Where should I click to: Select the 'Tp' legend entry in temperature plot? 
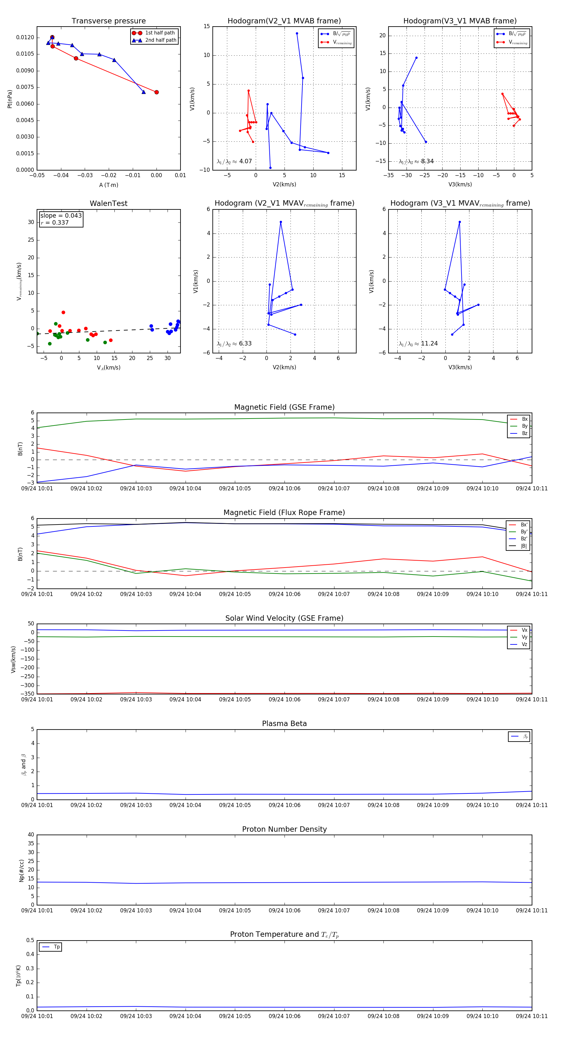[51, 947]
